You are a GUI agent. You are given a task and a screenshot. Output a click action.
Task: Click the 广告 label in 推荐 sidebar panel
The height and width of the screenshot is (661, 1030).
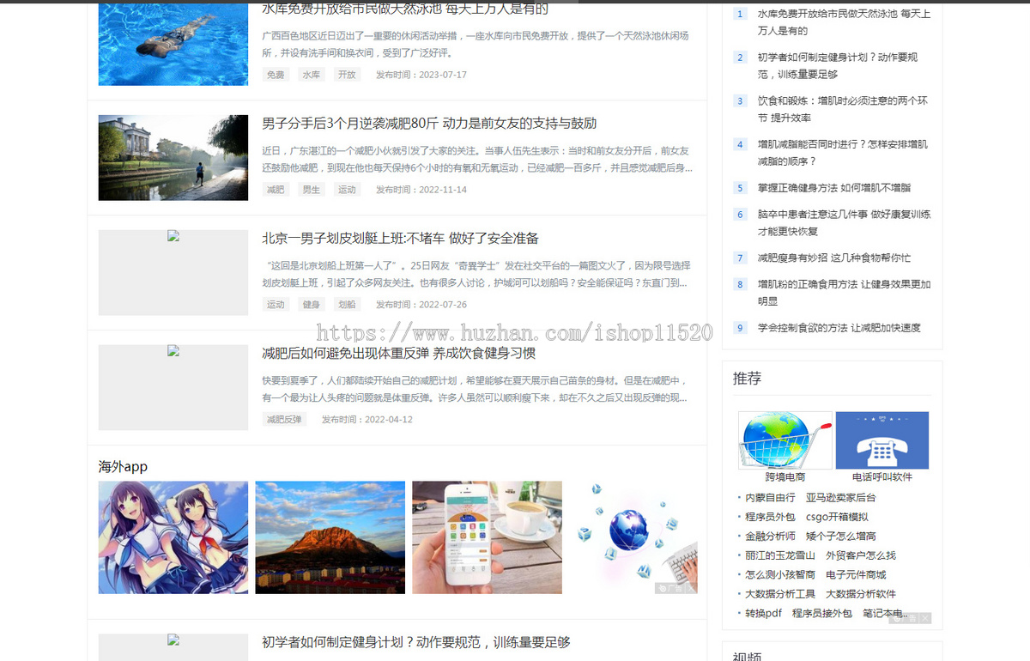pos(904,618)
